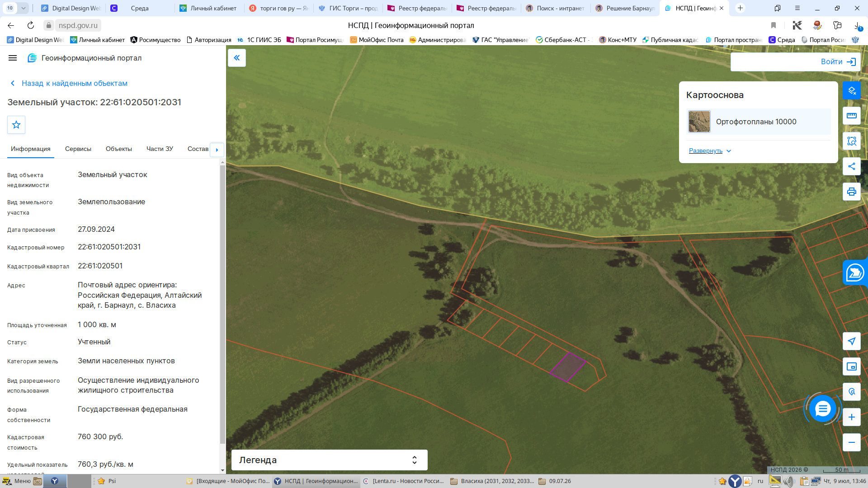Print the map using printer icon
868x488 pixels.
852,192
